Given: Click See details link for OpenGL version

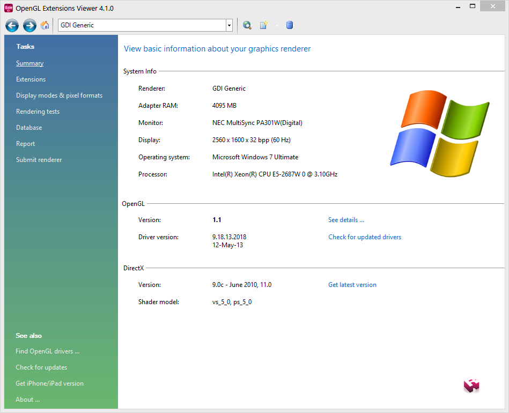Looking at the screenshot, I should 346,220.
